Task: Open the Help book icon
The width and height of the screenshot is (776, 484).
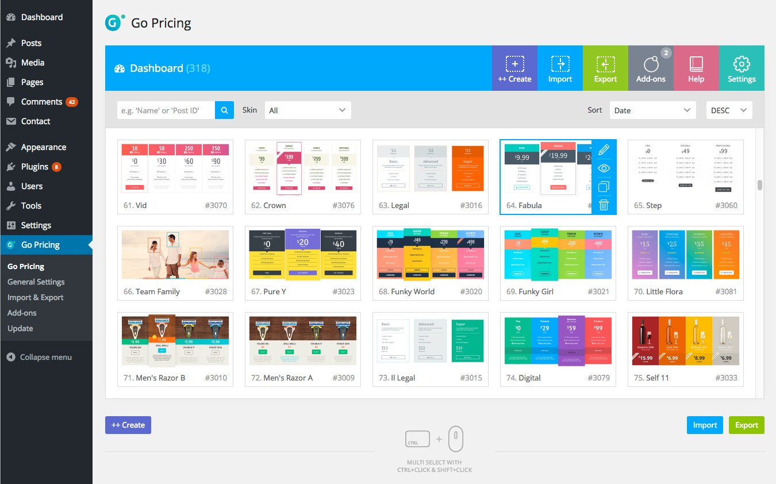Action: pyautogui.click(x=696, y=68)
